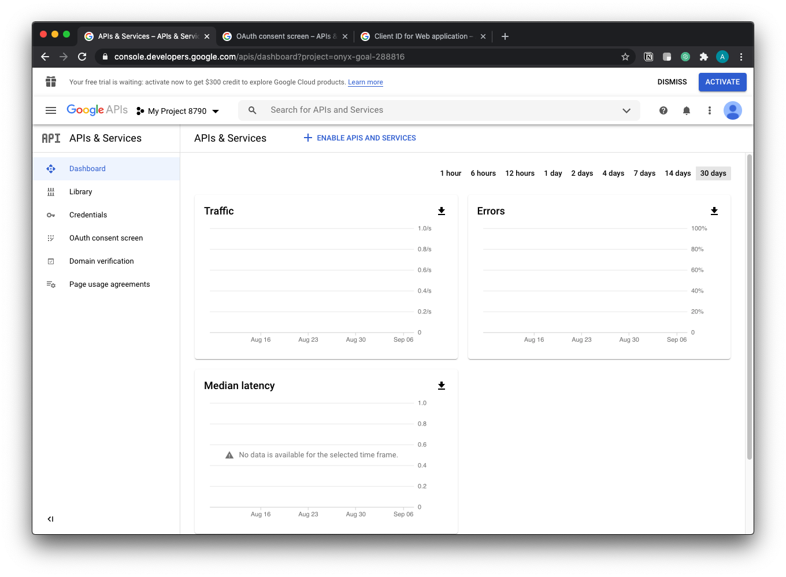This screenshot has height=577, width=786.
Task: Open the notifications bell
Action: point(687,110)
